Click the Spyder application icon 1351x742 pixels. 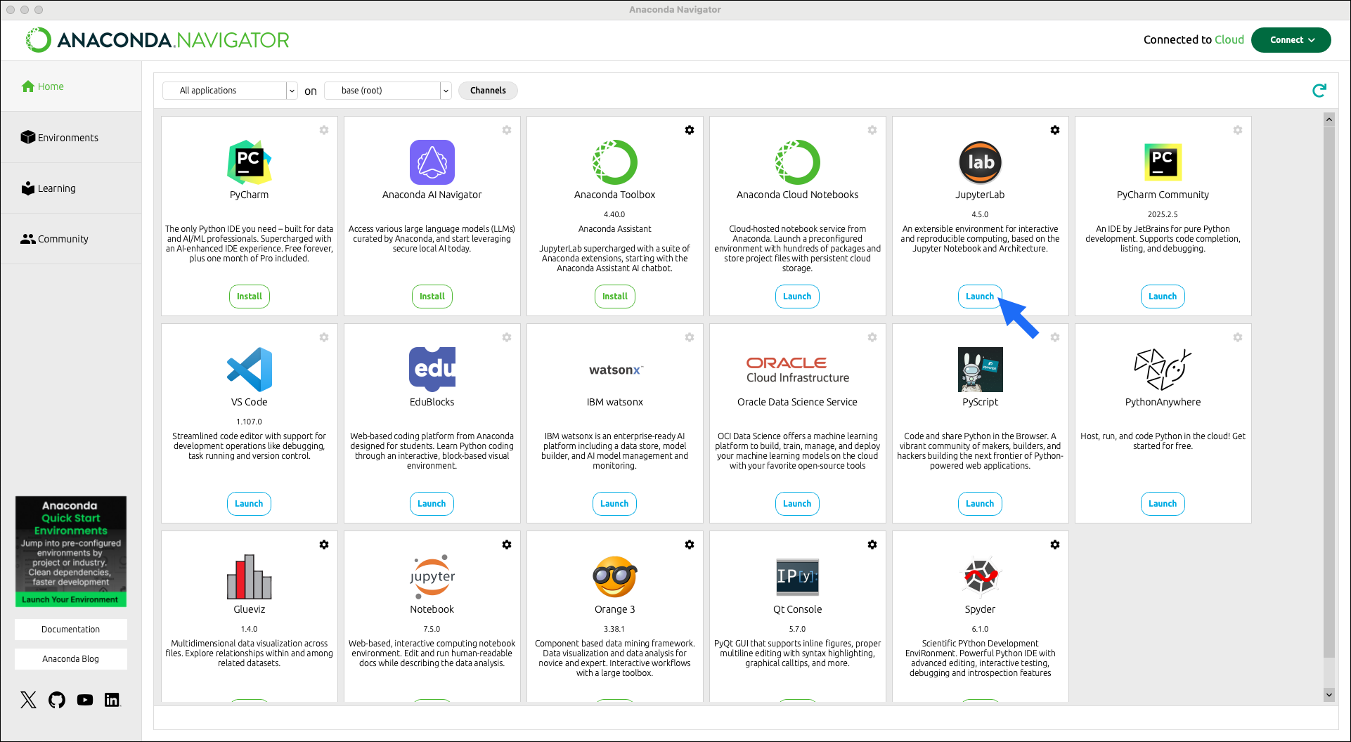980,578
